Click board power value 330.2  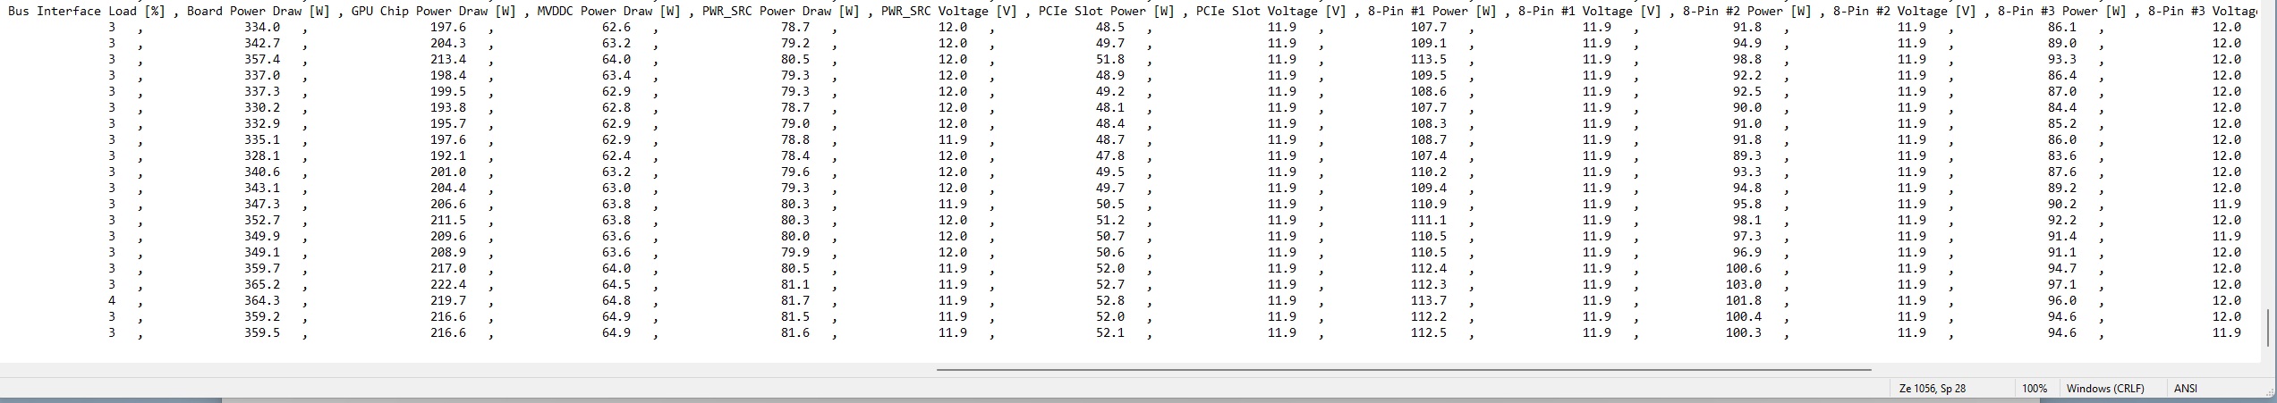click(x=262, y=107)
